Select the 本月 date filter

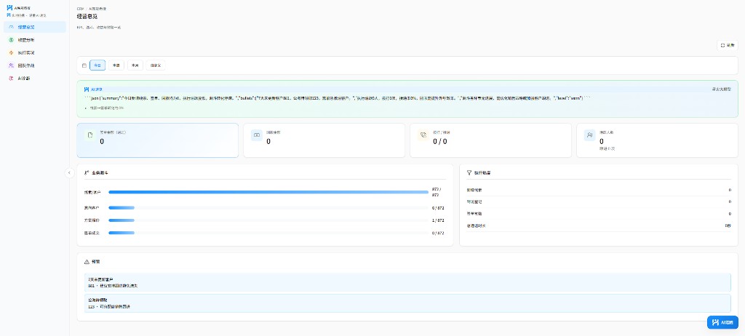point(135,65)
